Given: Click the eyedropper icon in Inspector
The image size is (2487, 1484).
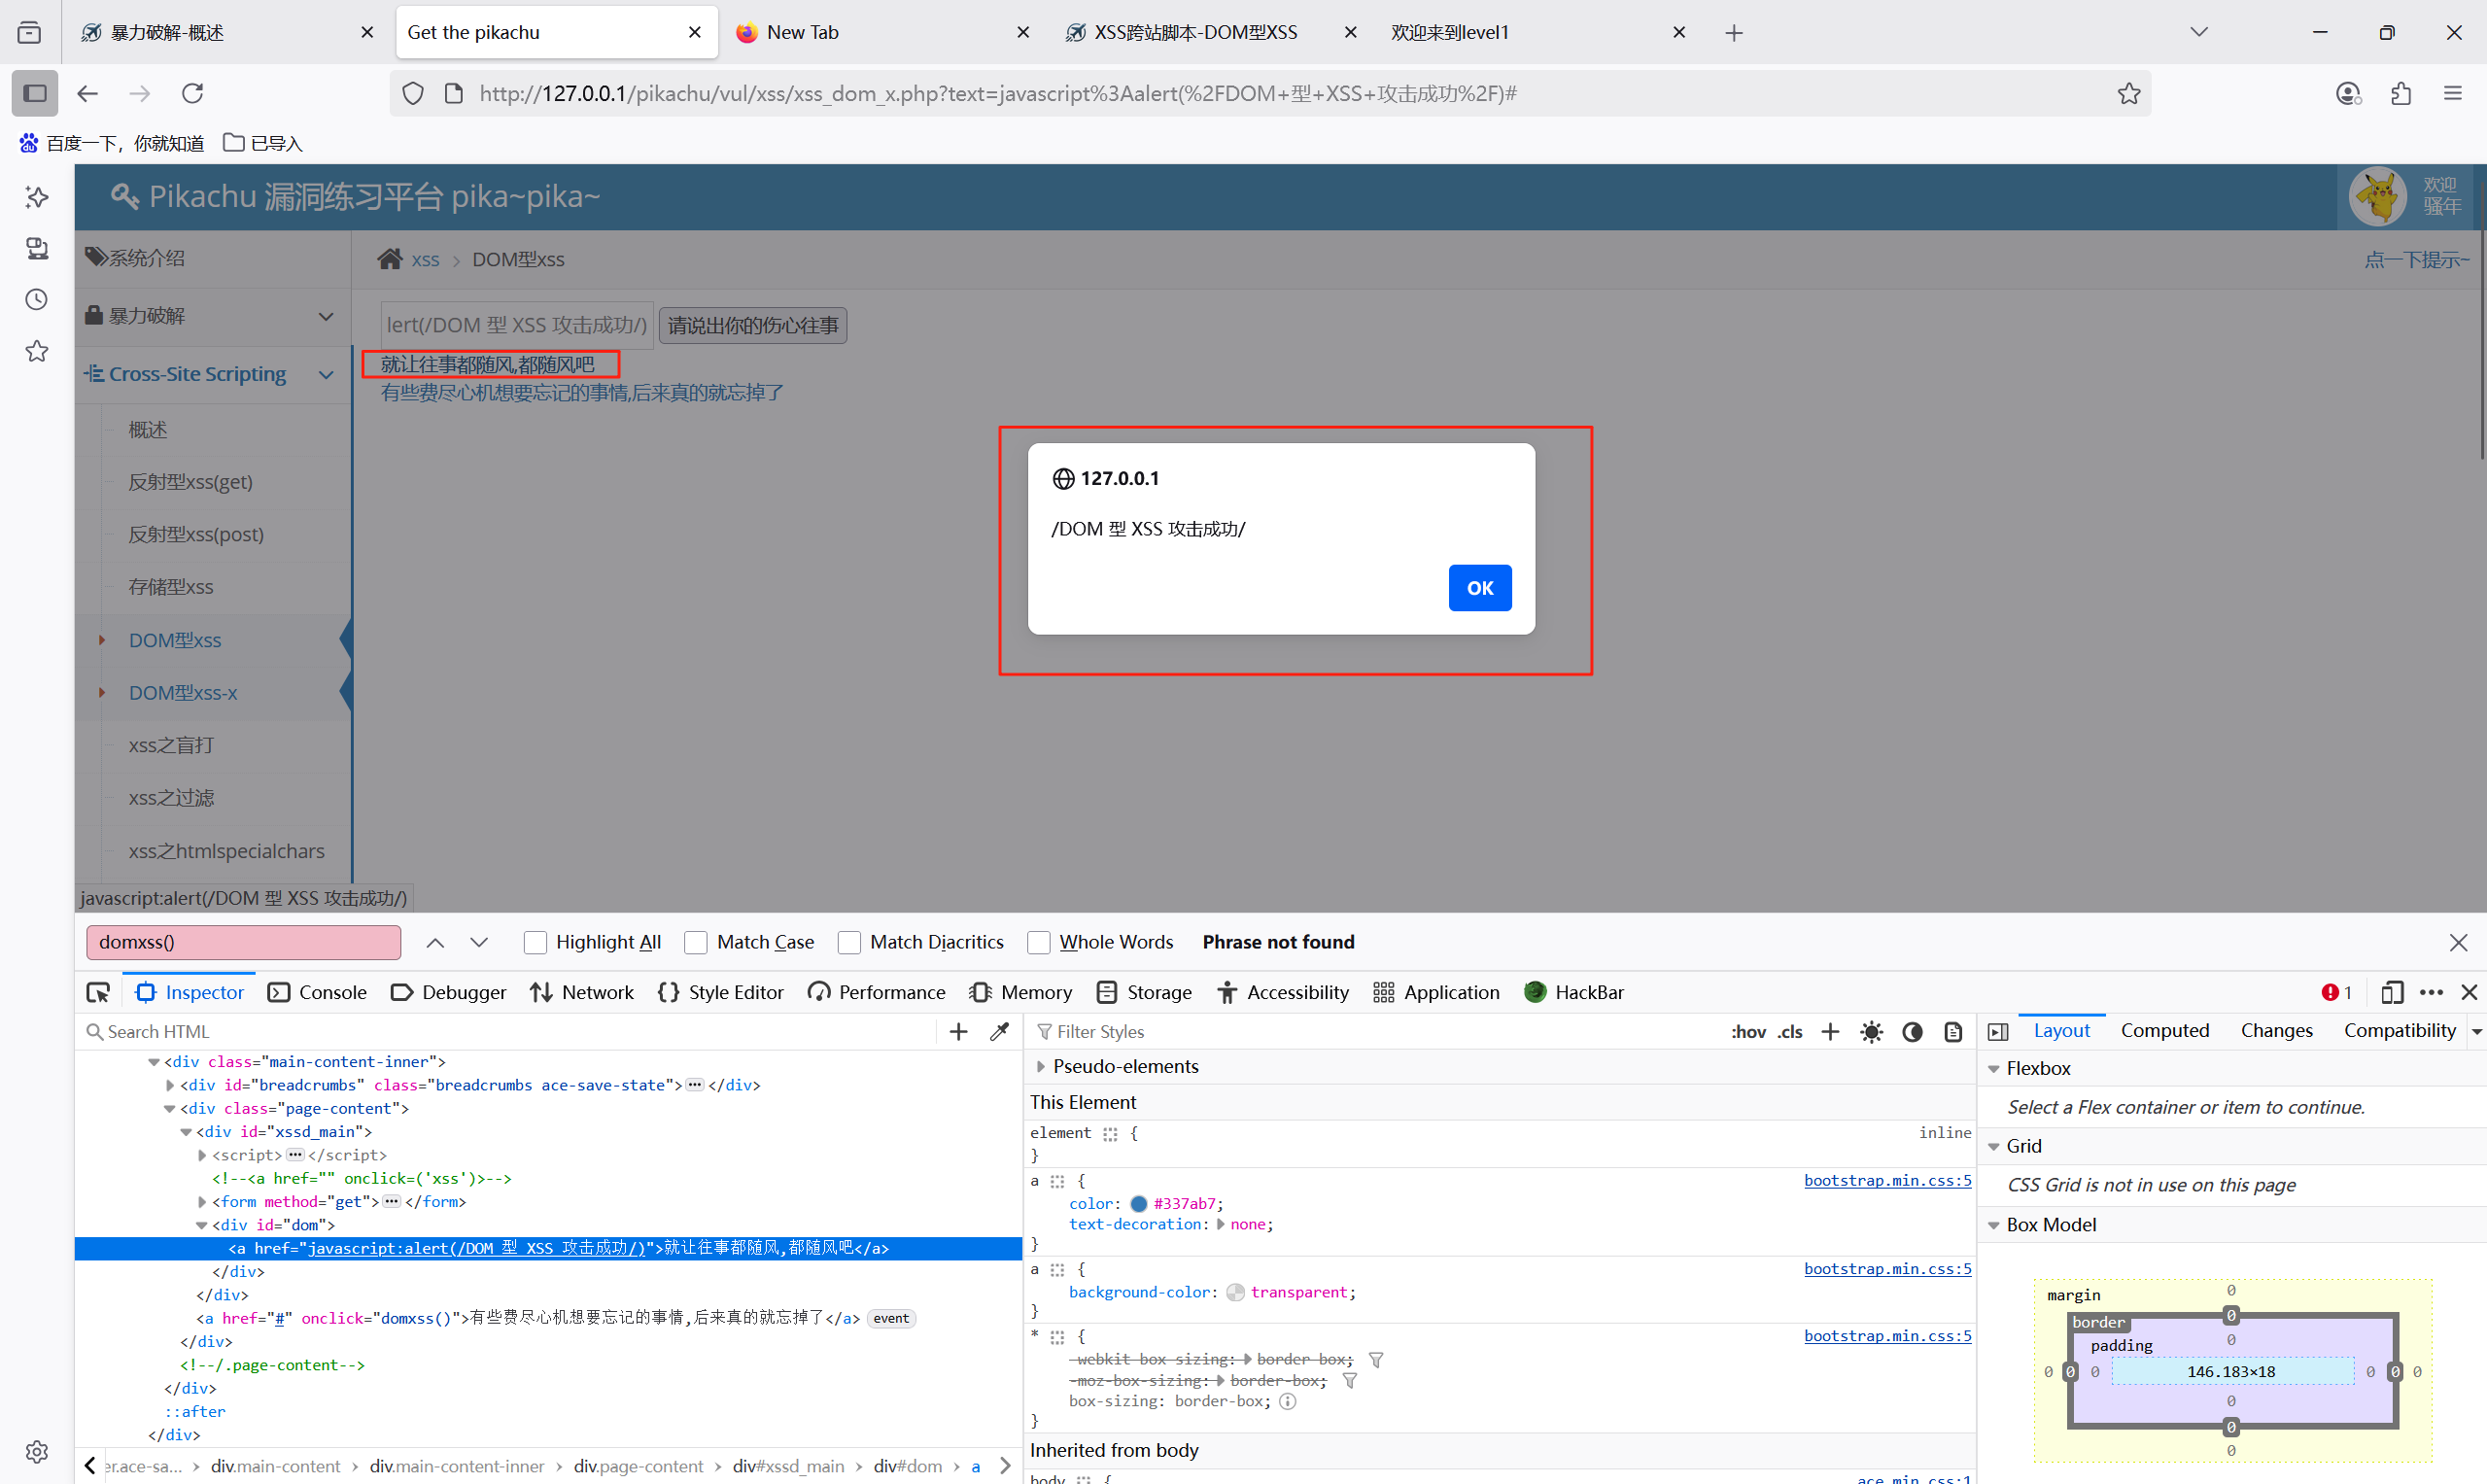Looking at the screenshot, I should [x=999, y=1031].
